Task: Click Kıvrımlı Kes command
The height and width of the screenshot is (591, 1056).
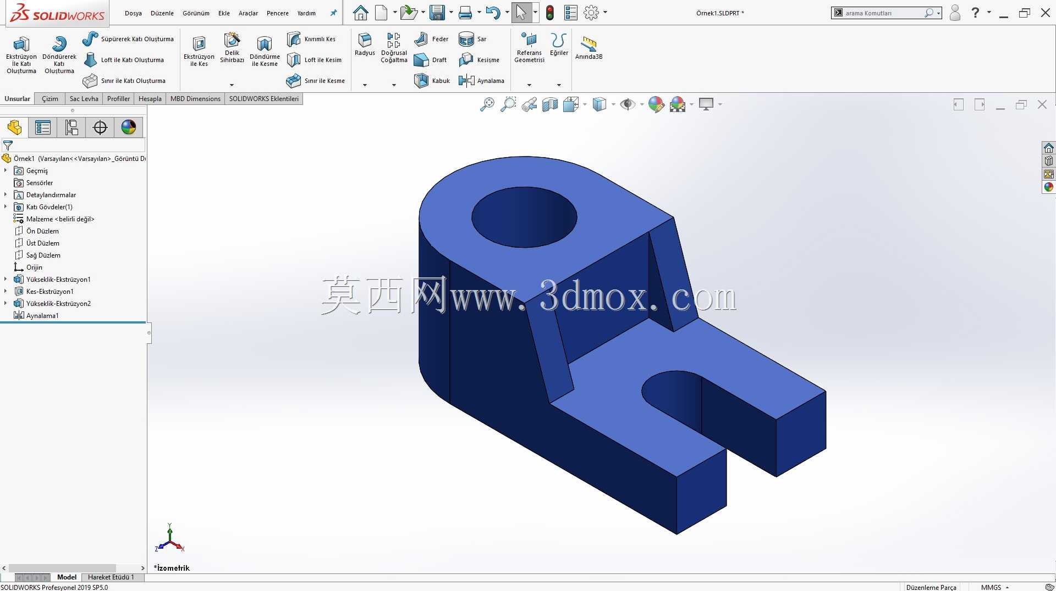Action: pos(312,39)
